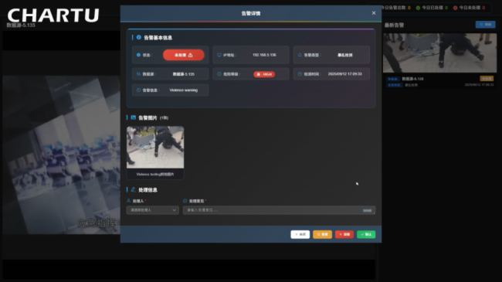The image size is (502, 282).
Task: Click the image icon beside alarm pictures heading
Action: point(134,117)
